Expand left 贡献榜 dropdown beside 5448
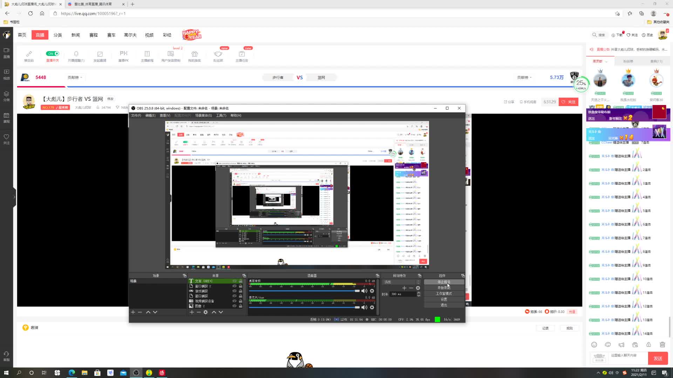Viewport: 673px width, 378px height. pyautogui.click(x=75, y=77)
